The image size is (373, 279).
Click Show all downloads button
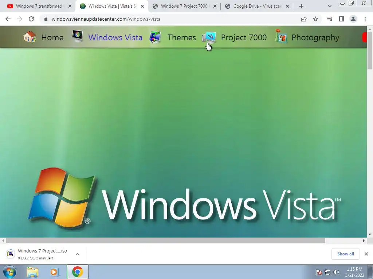click(x=345, y=254)
